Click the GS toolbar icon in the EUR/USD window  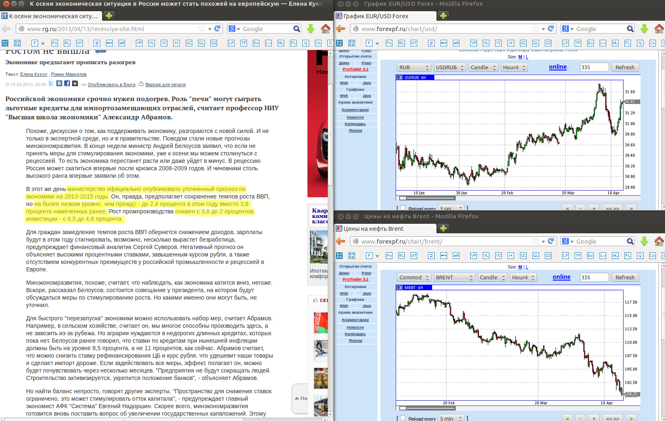tap(548, 43)
